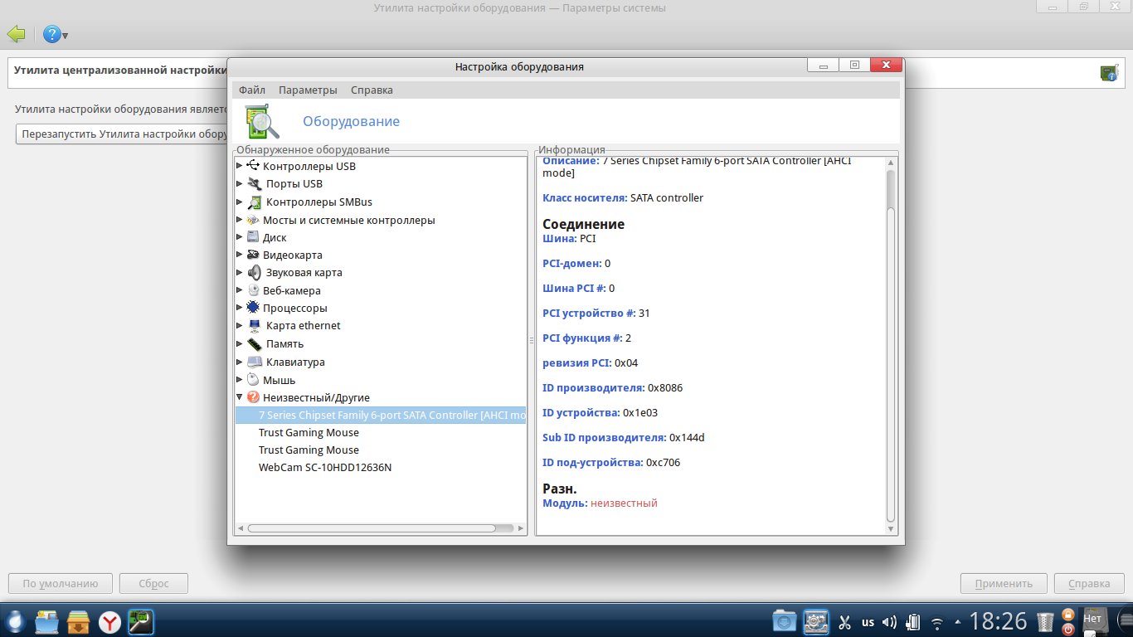Open the software installer box icon on the taskbar

pyautogui.click(x=79, y=621)
